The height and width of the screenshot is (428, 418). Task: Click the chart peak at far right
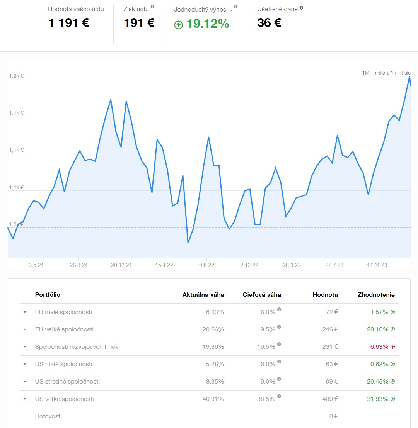[409, 77]
